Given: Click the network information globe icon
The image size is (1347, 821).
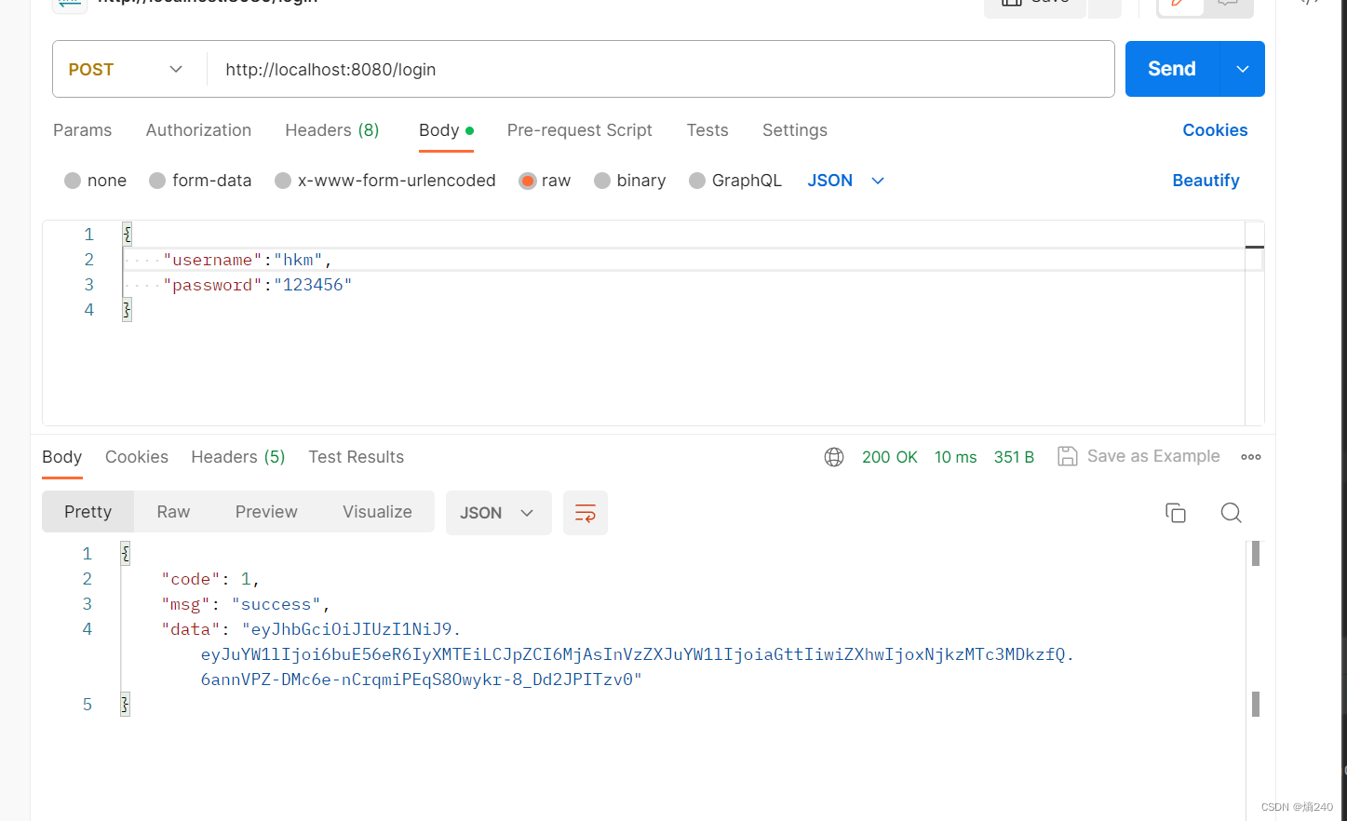Looking at the screenshot, I should pyautogui.click(x=834, y=456).
